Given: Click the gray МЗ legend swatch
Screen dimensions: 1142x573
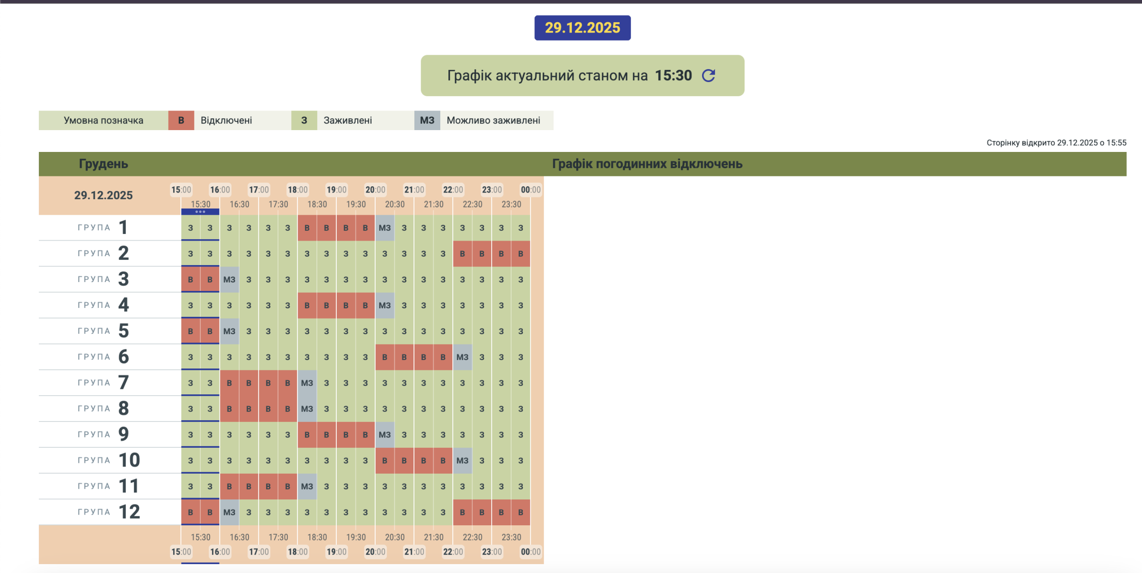Looking at the screenshot, I should 427,120.
